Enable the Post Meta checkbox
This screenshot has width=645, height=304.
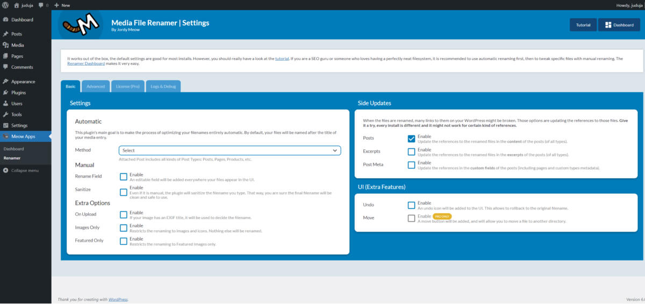[411, 165]
